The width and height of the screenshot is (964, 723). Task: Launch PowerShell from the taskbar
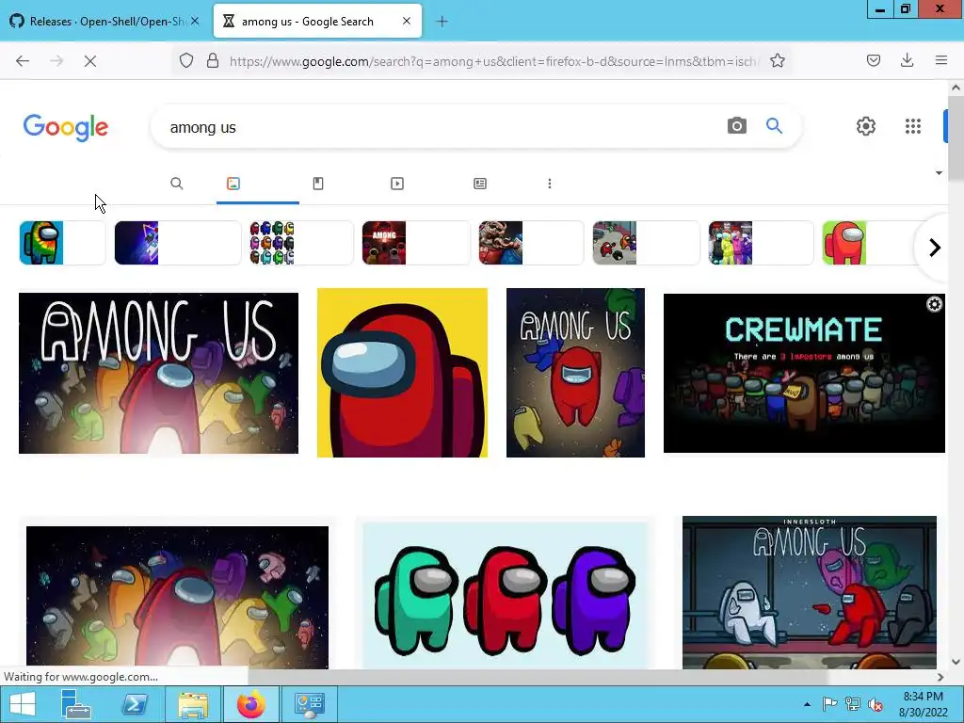135,704
